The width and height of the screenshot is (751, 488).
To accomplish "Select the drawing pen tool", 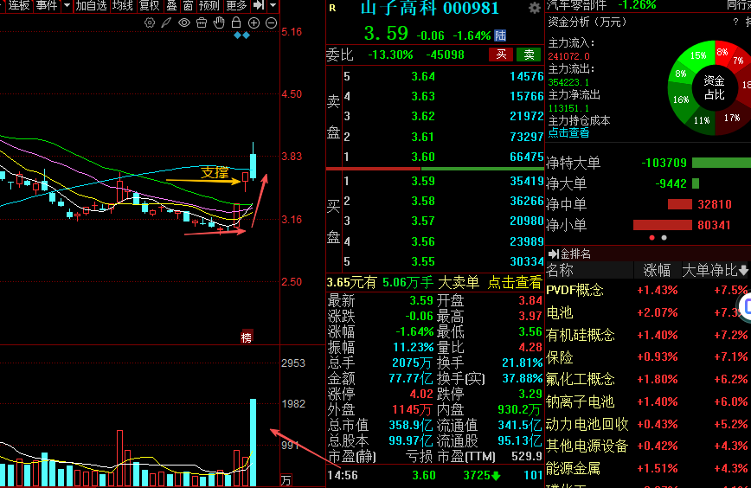I will point(166,22).
